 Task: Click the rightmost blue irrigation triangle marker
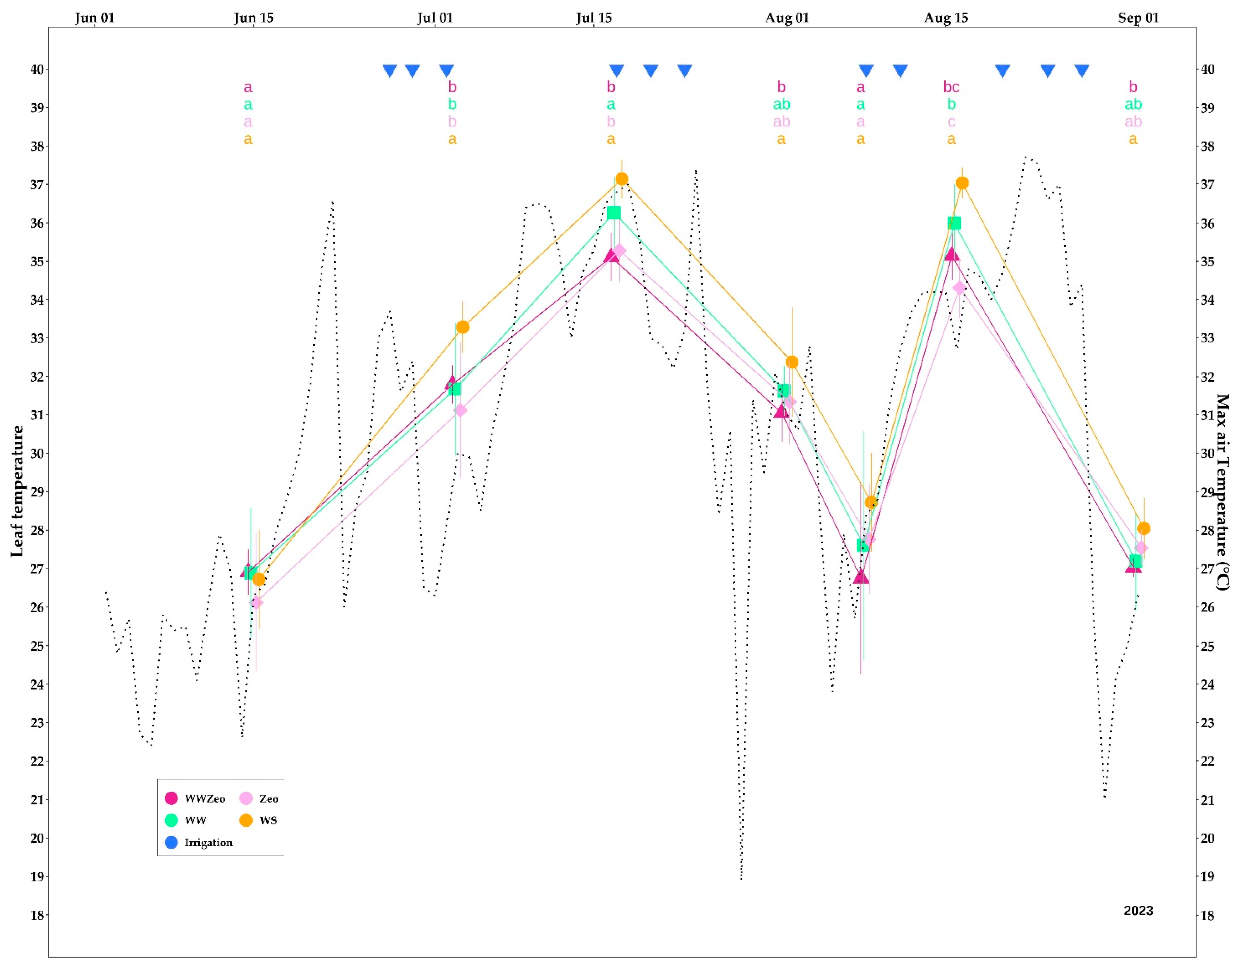point(1081,70)
